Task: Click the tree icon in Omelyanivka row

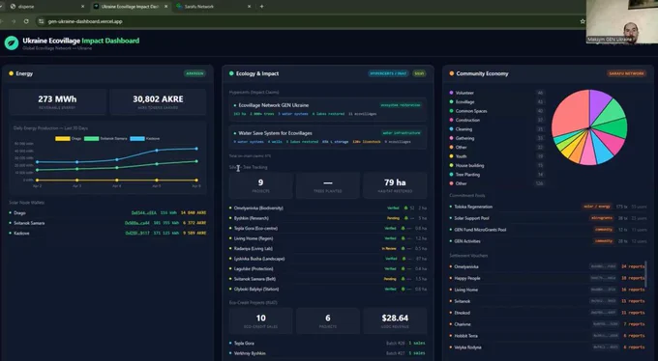Action: tap(405, 208)
